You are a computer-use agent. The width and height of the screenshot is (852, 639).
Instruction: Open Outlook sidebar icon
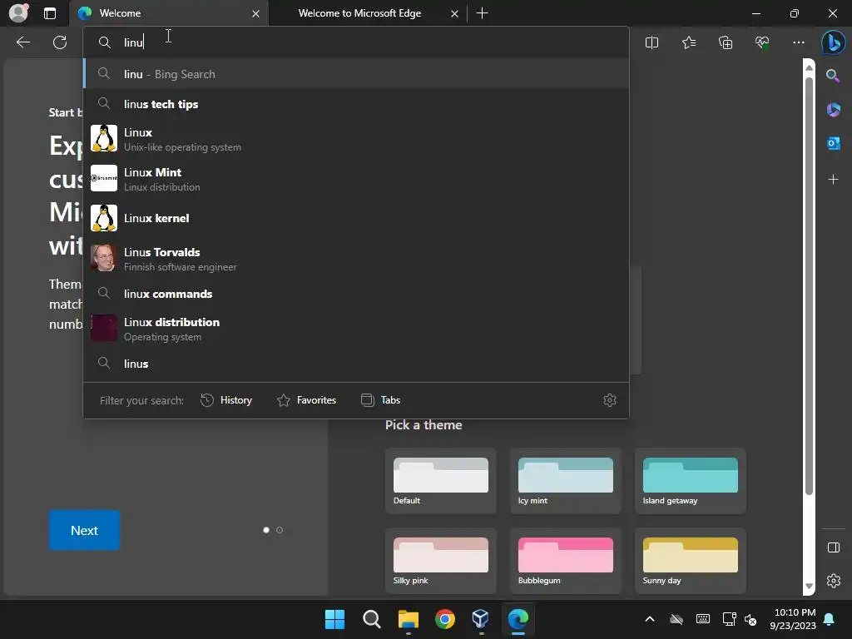click(x=833, y=143)
